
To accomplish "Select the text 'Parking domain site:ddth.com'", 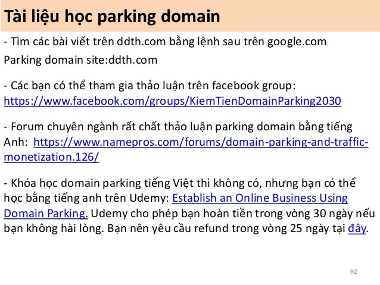I will coord(80,60).
